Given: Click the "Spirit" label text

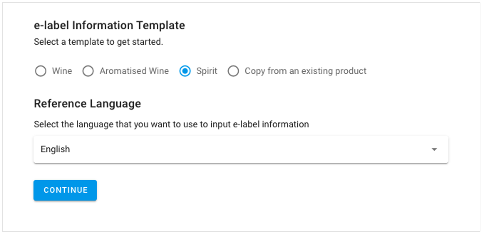Looking at the screenshot, I should [x=207, y=71].
